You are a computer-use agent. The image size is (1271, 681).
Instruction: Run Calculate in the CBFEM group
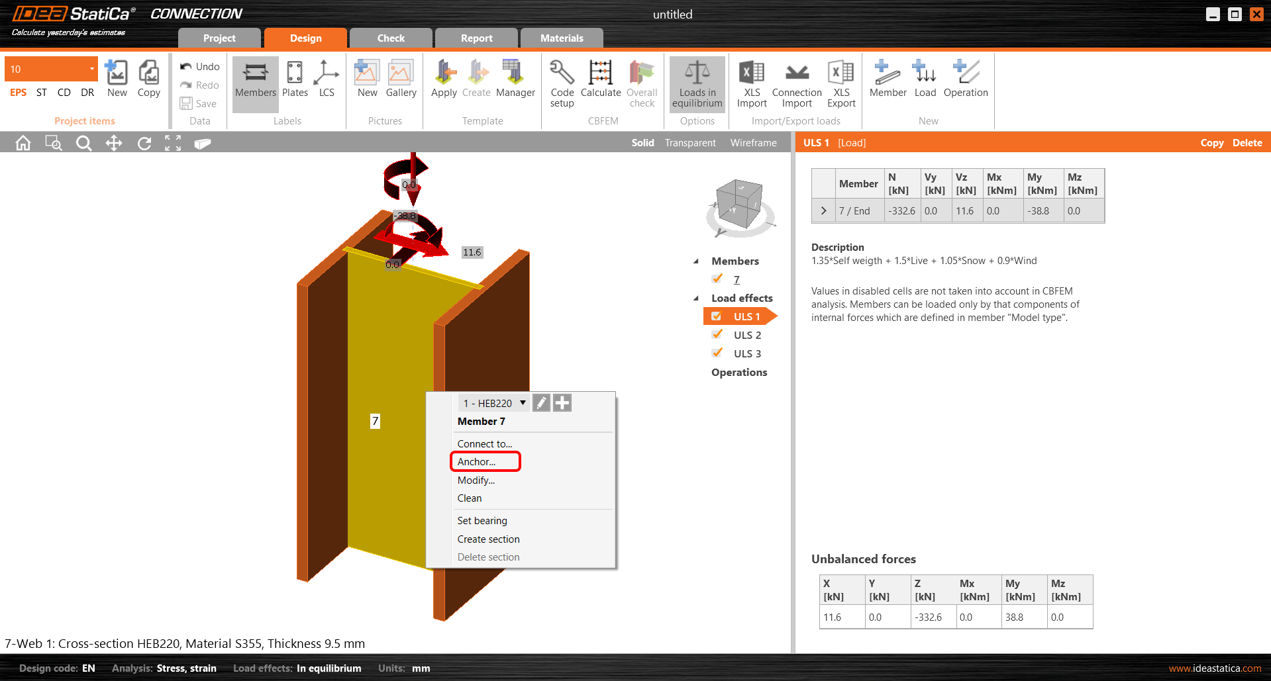(600, 79)
